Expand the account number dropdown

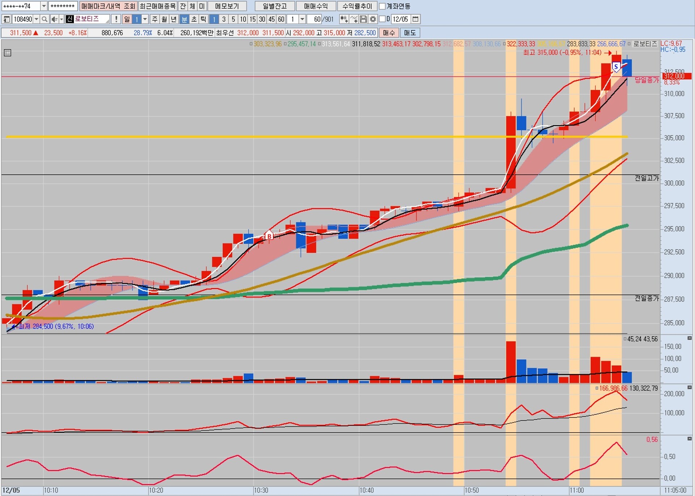click(x=44, y=6)
